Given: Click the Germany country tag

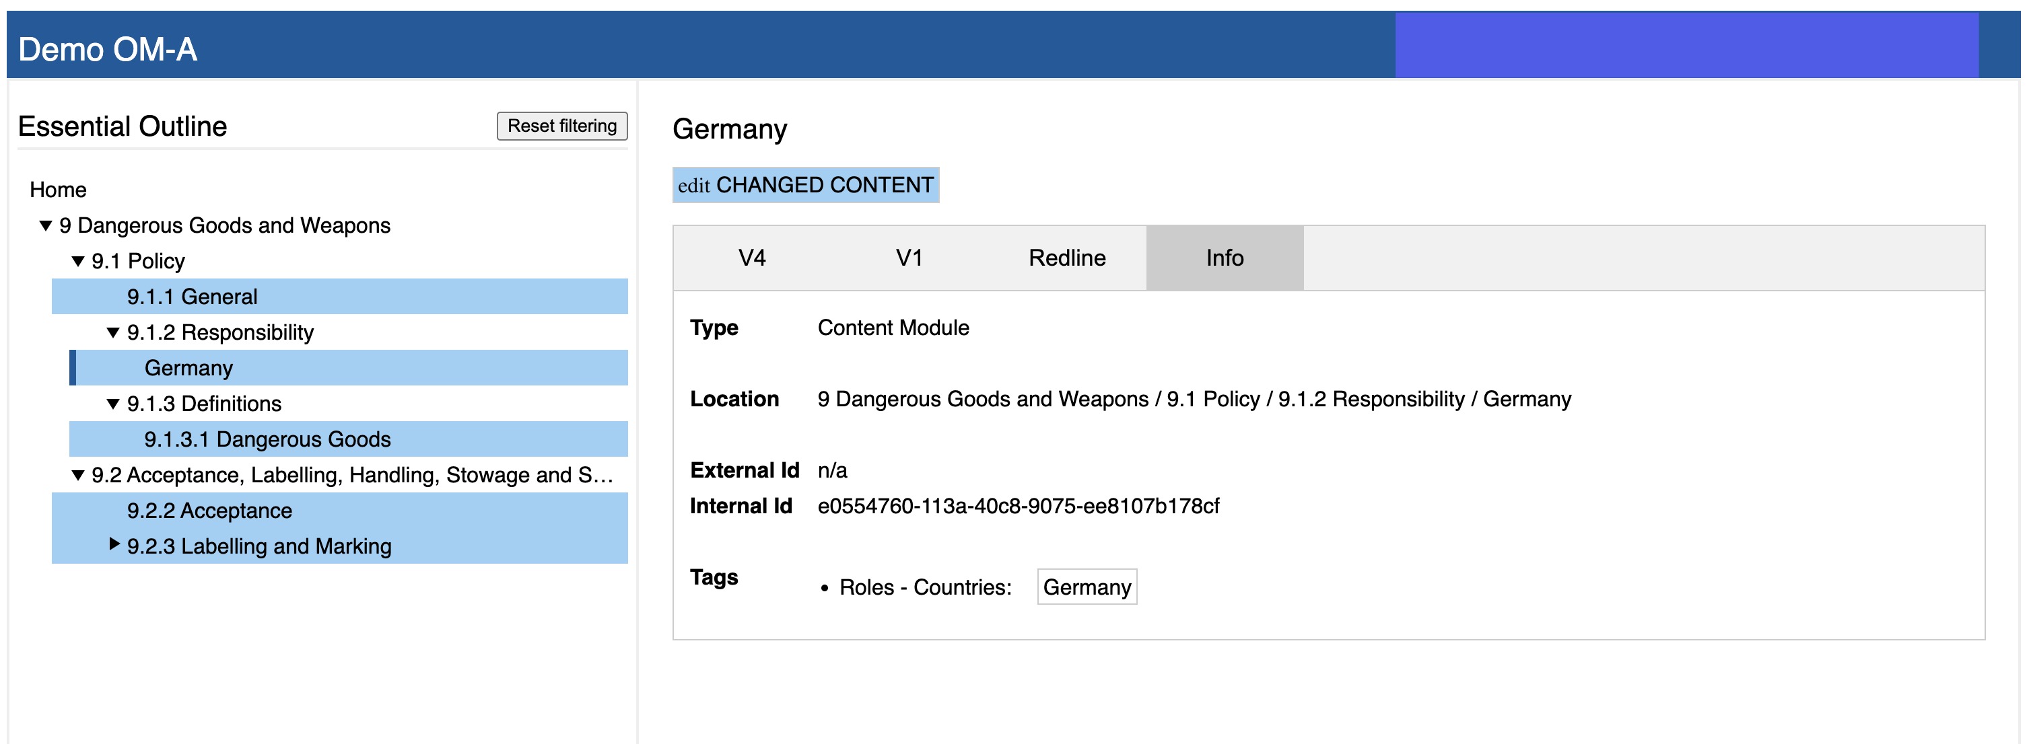Looking at the screenshot, I should [1086, 587].
